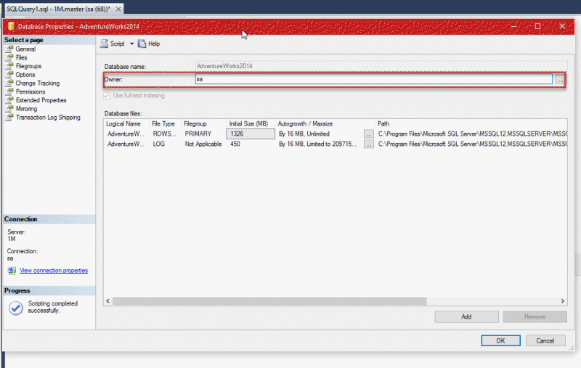This screenshot has height=368, width=581.
Task: Maximize the Database Properties dialog
Action: [537, 26]
